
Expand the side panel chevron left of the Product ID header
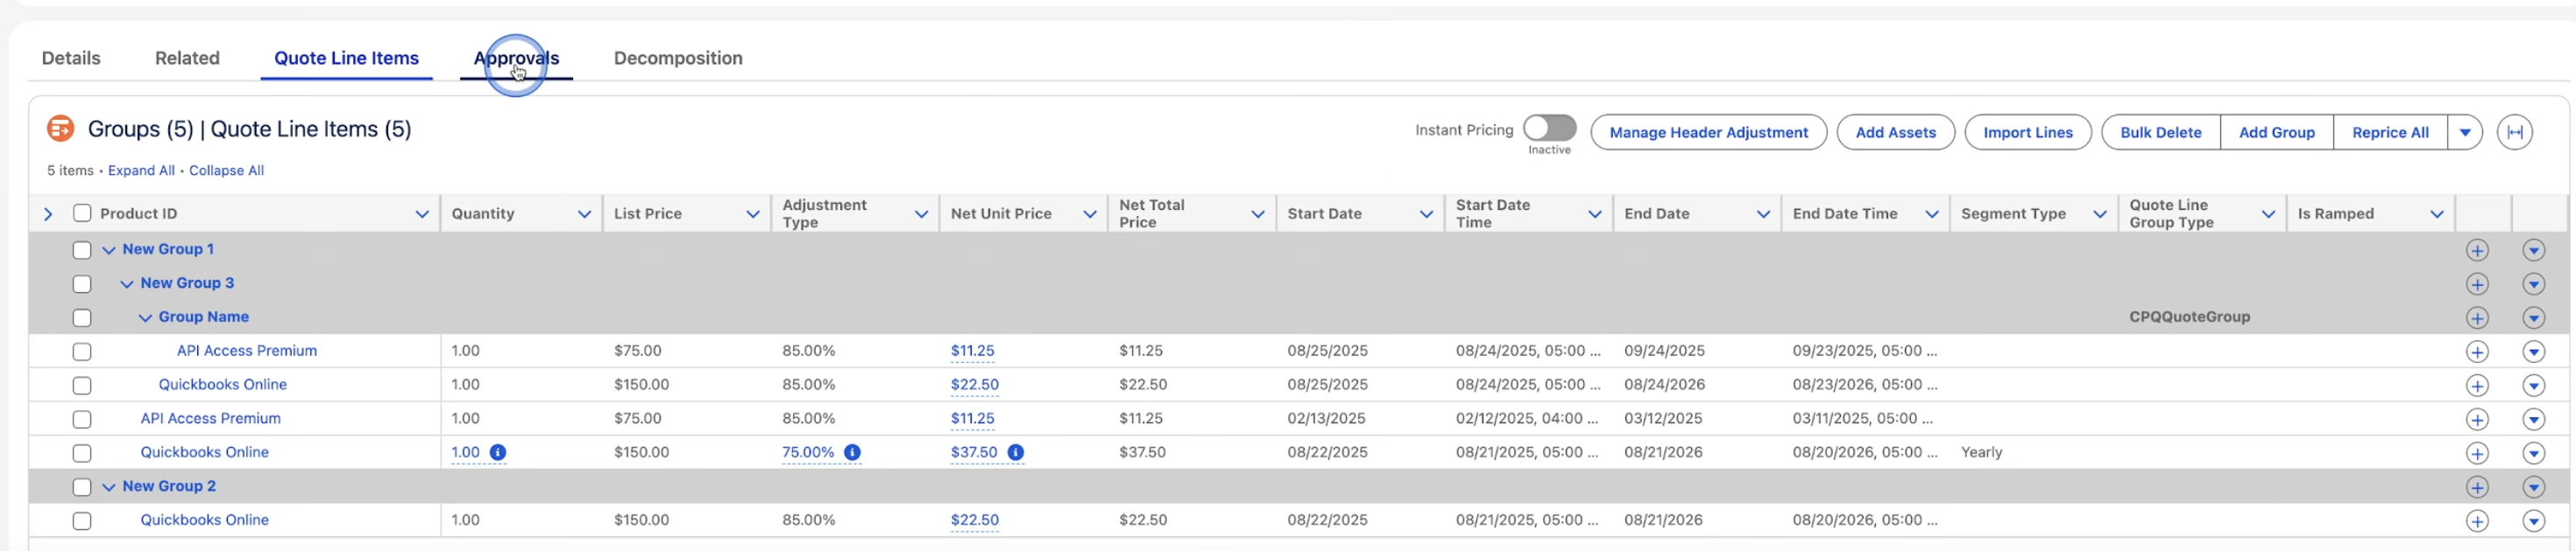tap(48, 213)
